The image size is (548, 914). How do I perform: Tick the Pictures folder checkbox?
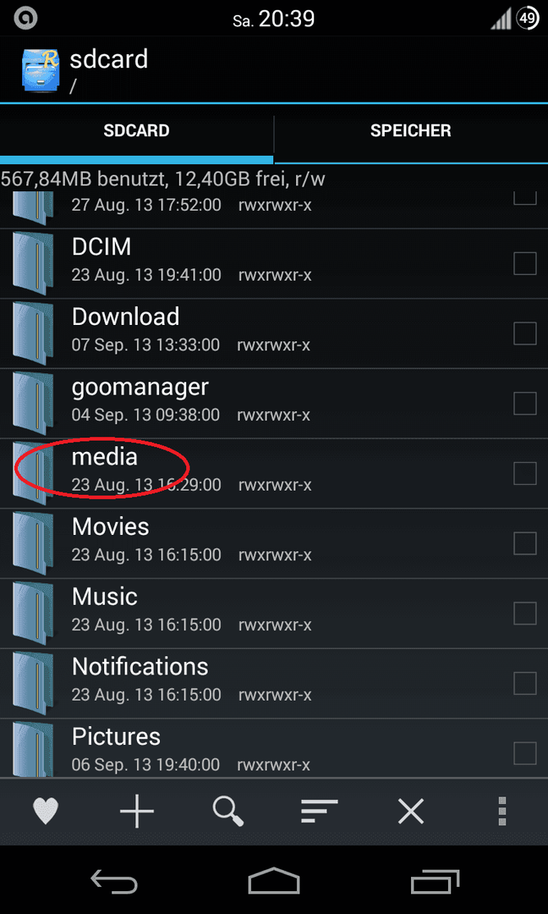[x=524, y=753]
